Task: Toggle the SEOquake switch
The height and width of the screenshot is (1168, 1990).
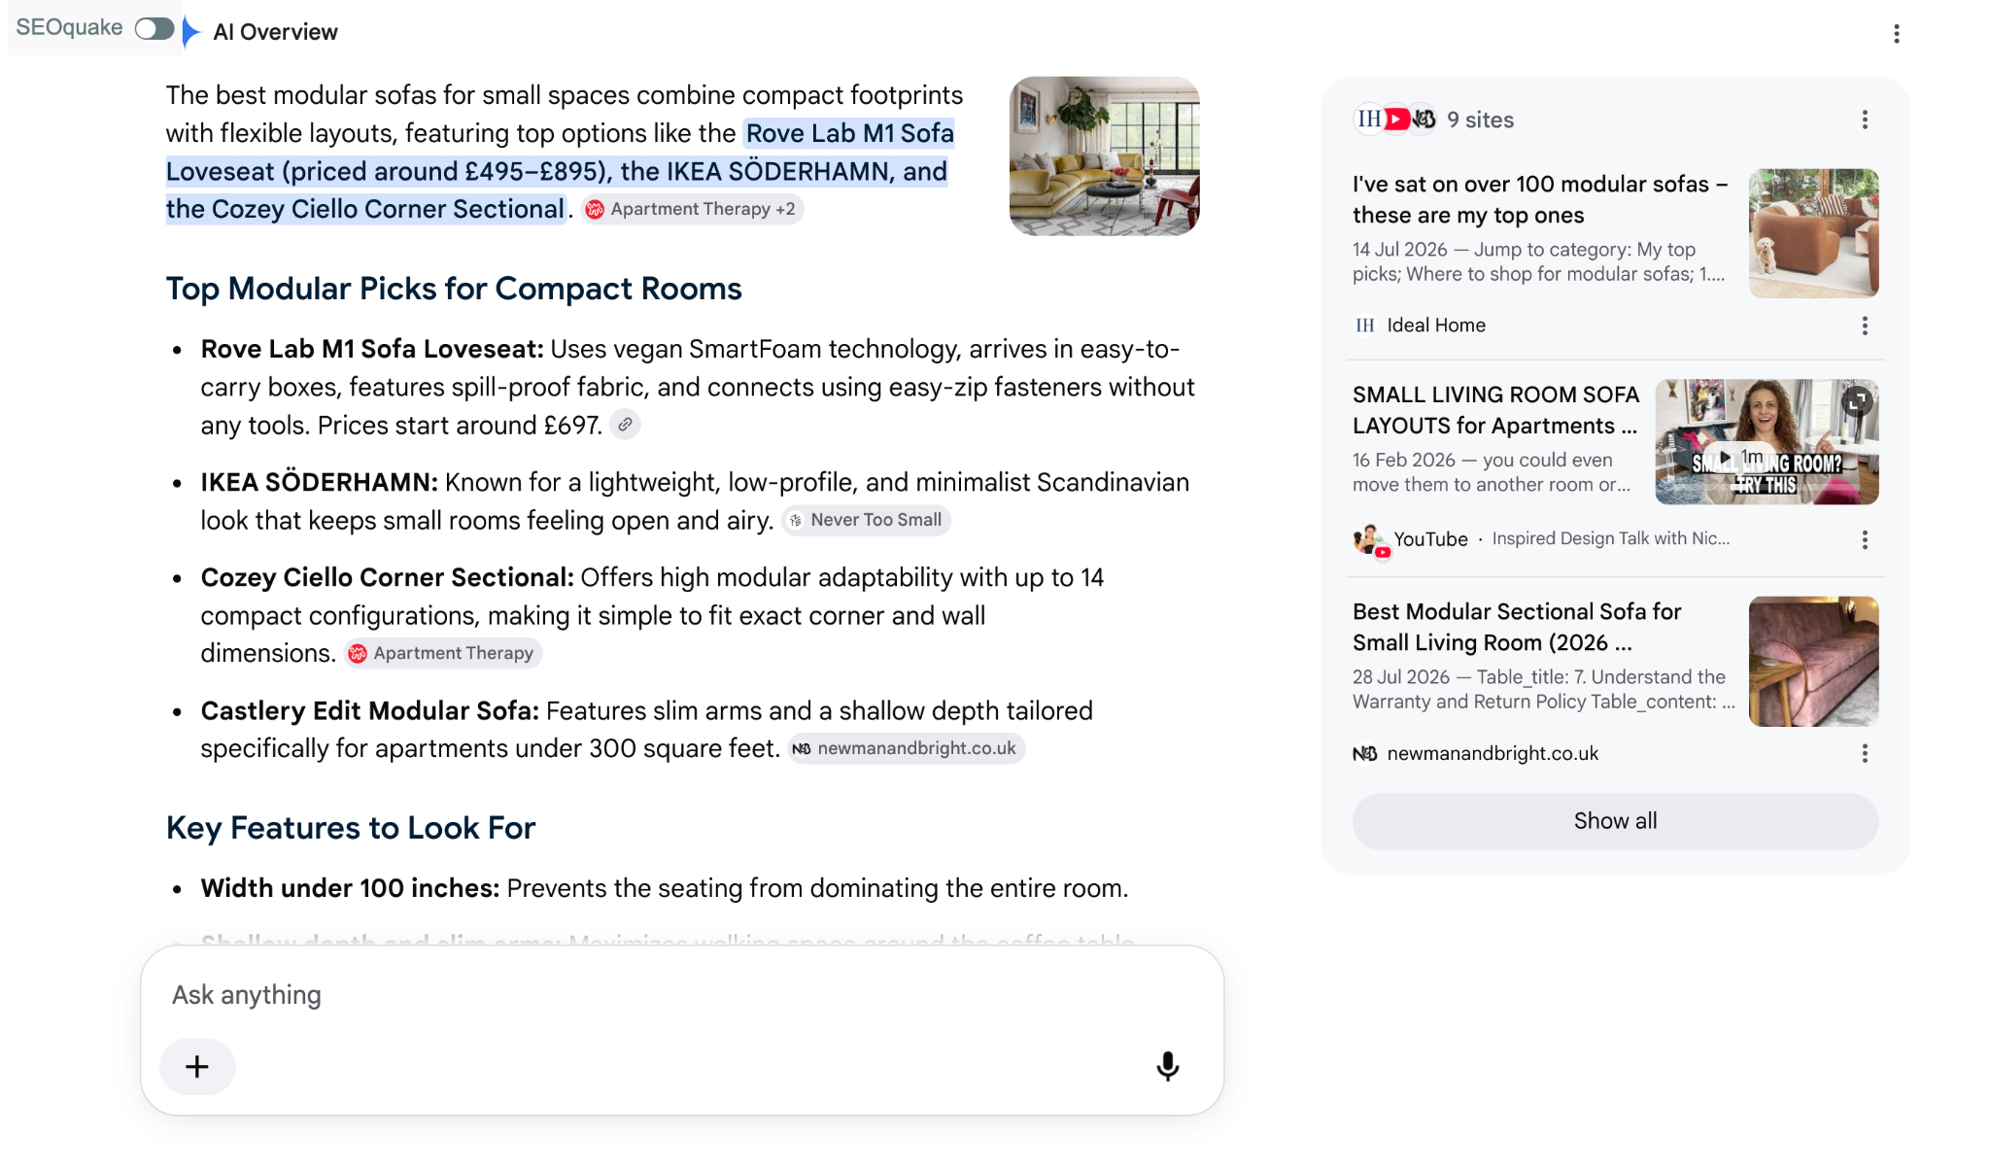Action: coord(154,28)
